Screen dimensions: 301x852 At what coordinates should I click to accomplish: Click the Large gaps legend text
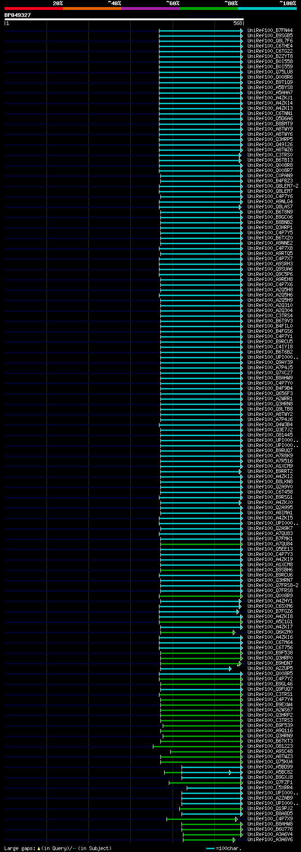point(58,848)
